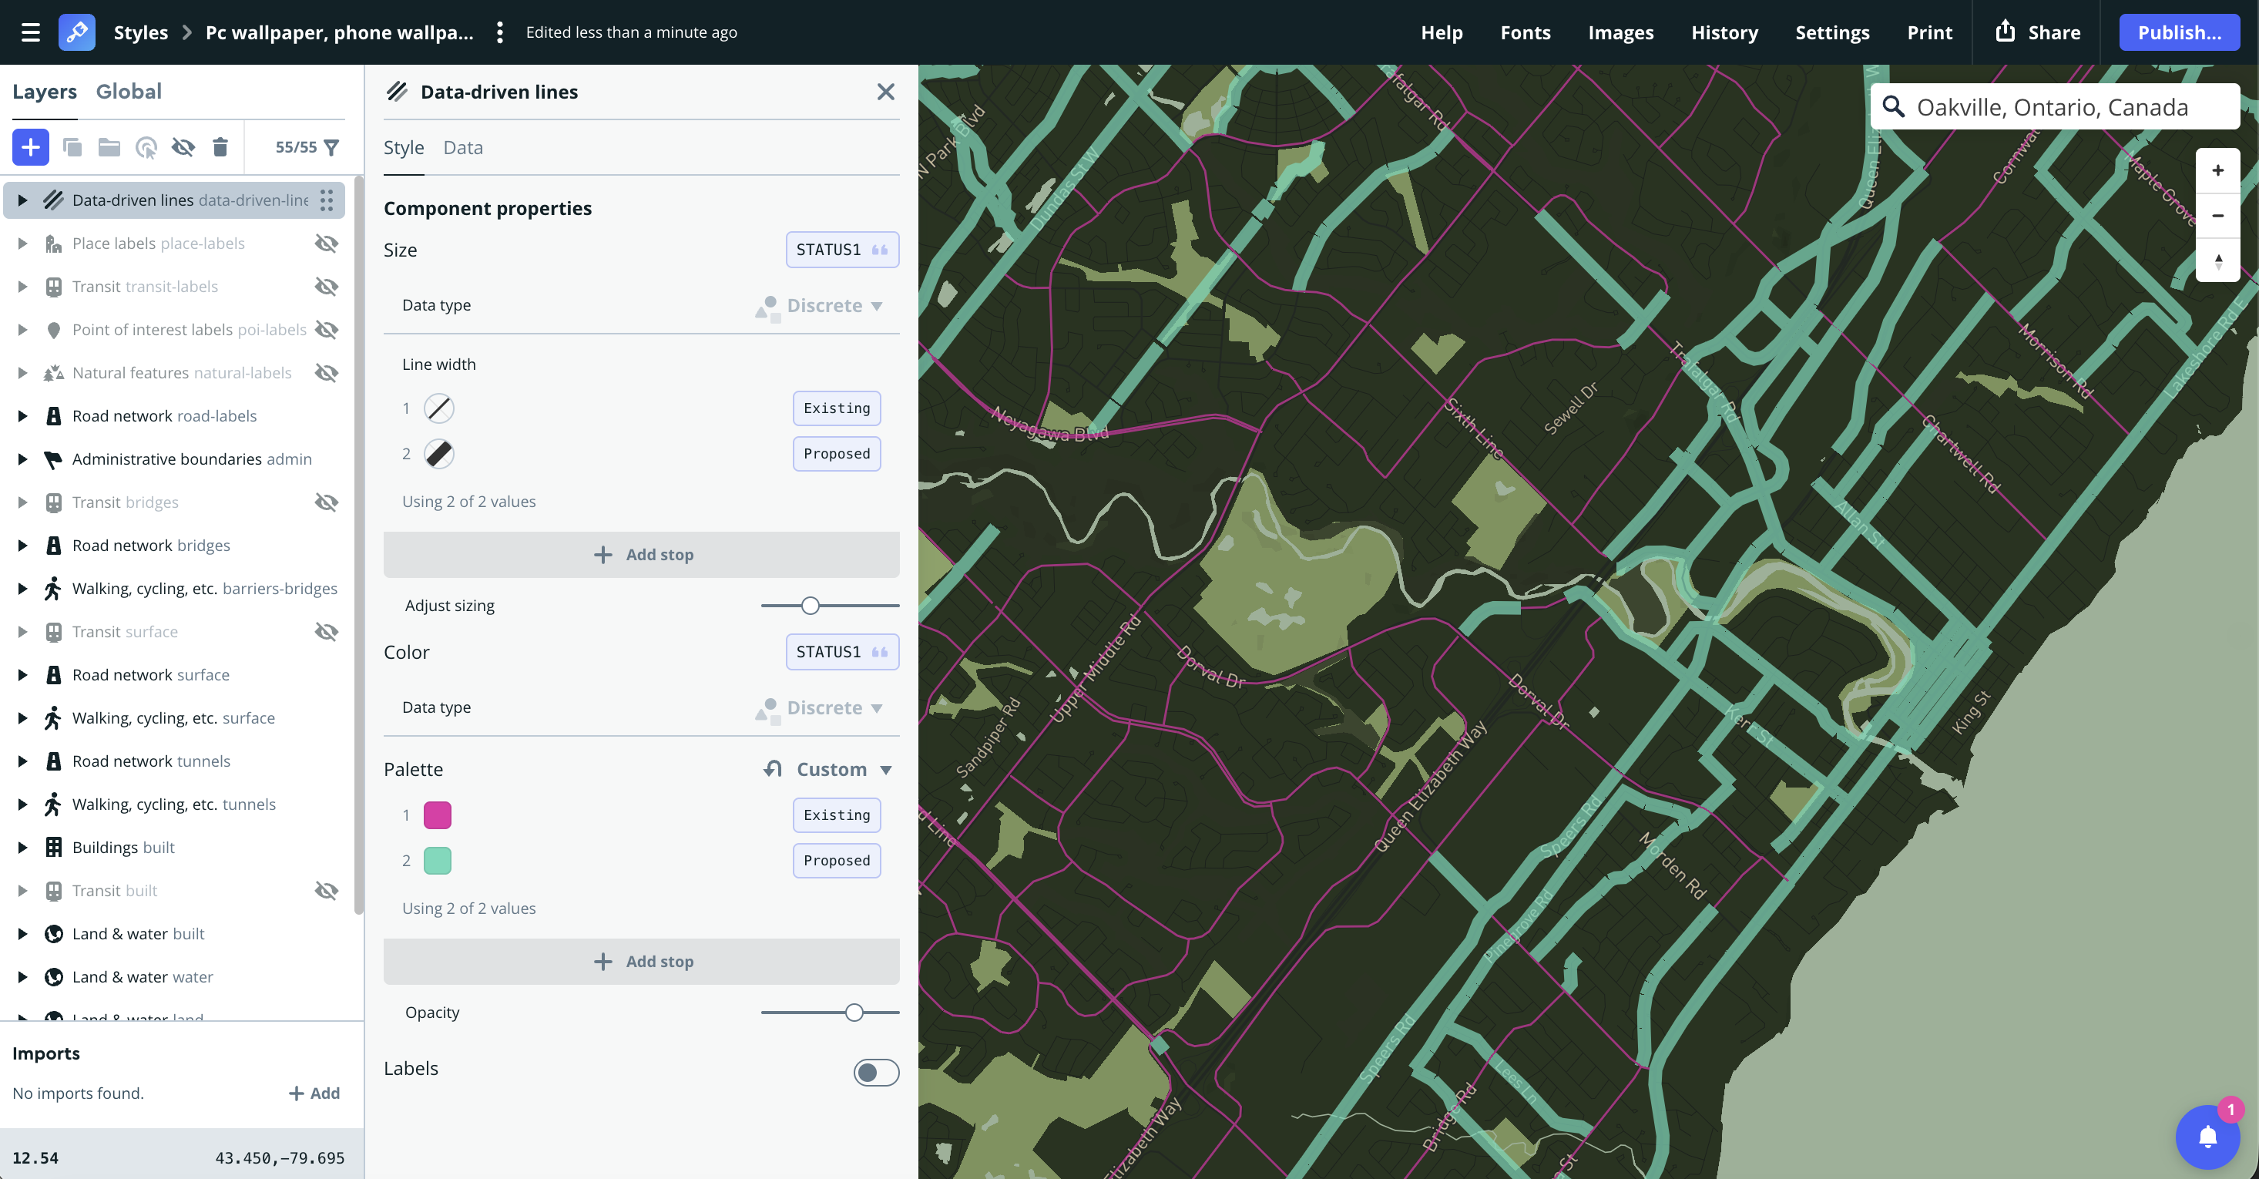Viewport: 2259px width, 1179px height.
Task: Add a new layer with the plus icon
Action: pyautogui.click(x=31, y=147)
